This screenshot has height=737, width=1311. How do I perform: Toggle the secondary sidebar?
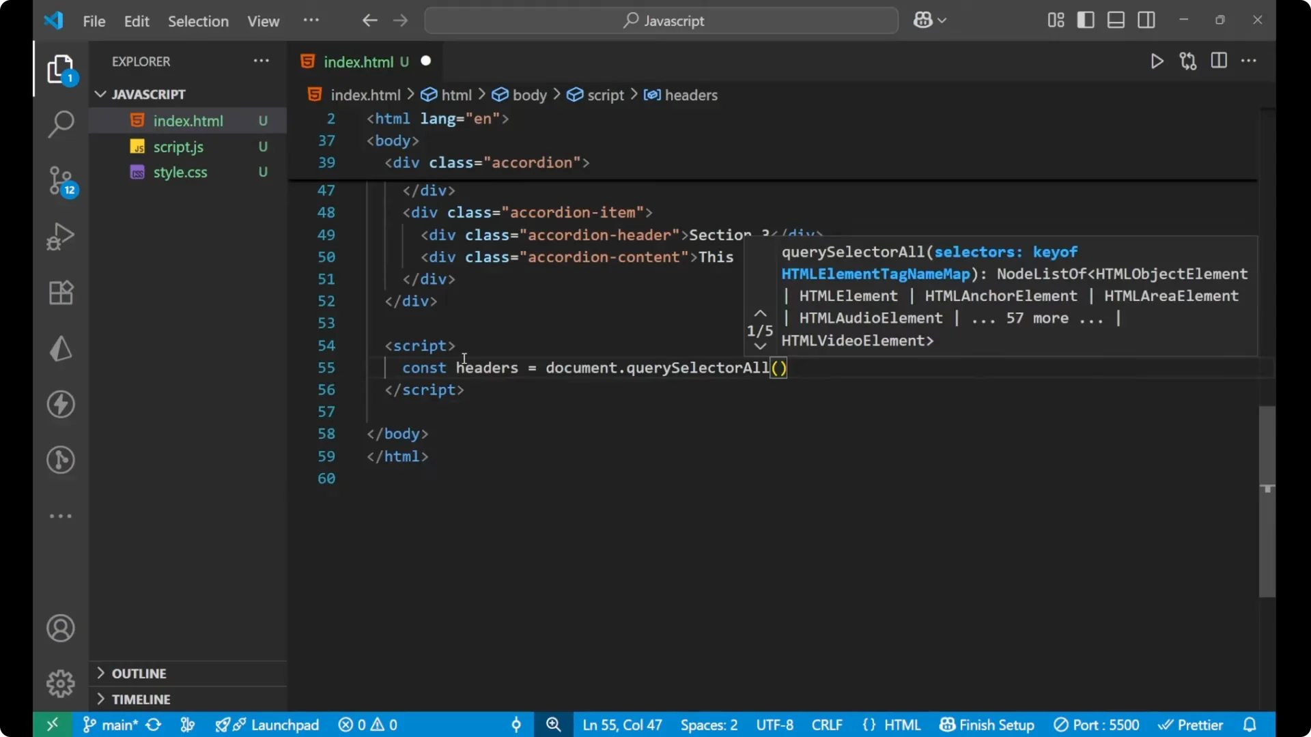pos(1146,20)
